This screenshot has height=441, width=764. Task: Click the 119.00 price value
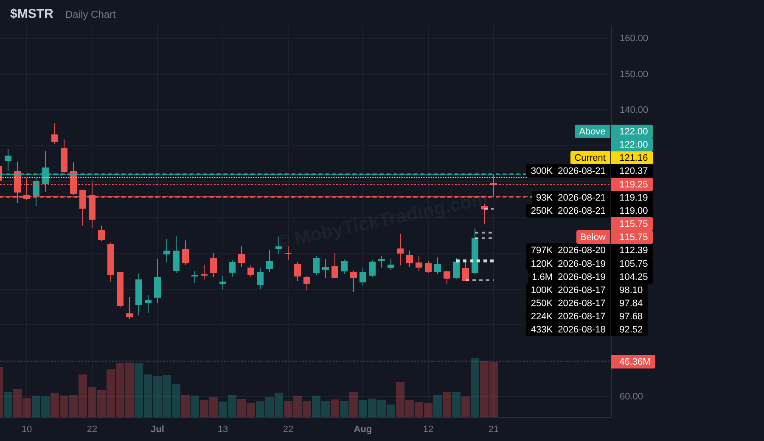pyautogui.click(x=632, y=211)
